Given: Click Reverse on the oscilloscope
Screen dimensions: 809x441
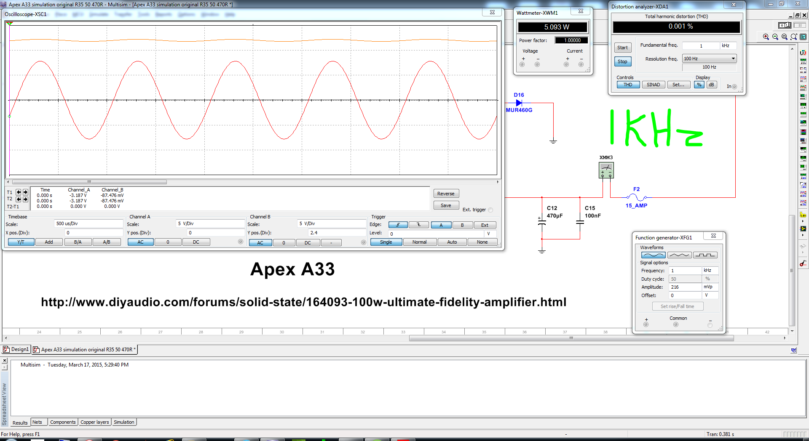Looking at the screenshot, I should [x=446, y=194].
